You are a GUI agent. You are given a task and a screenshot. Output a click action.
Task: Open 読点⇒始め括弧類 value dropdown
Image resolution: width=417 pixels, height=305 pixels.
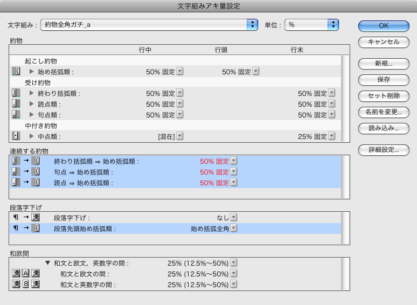click(x=234, y=182)
